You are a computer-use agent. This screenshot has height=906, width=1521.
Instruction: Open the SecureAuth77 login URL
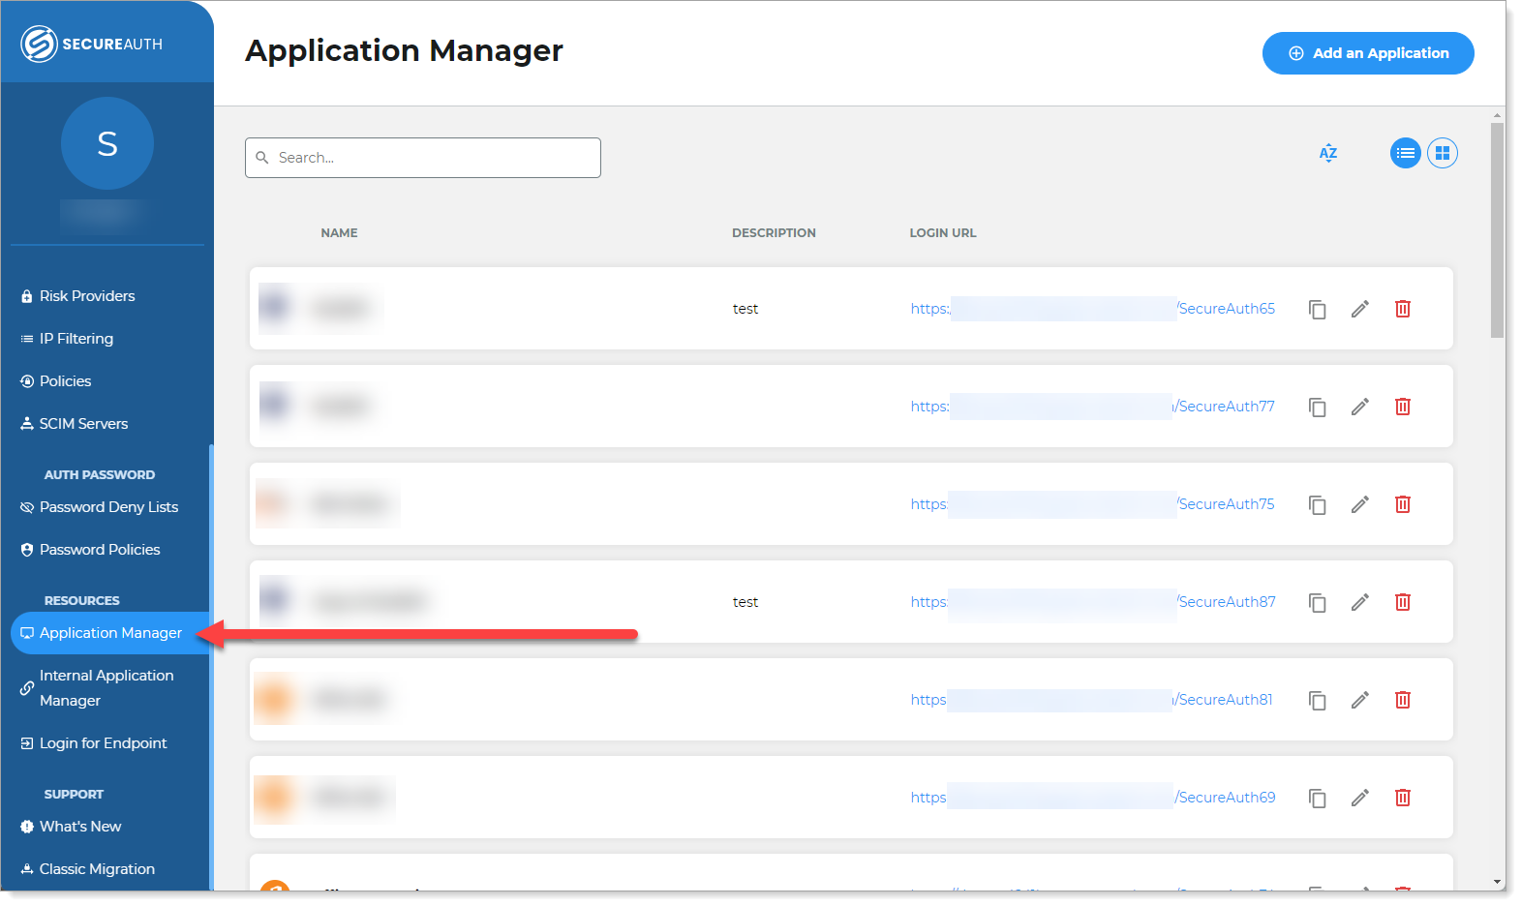[x=1093, y=407]
